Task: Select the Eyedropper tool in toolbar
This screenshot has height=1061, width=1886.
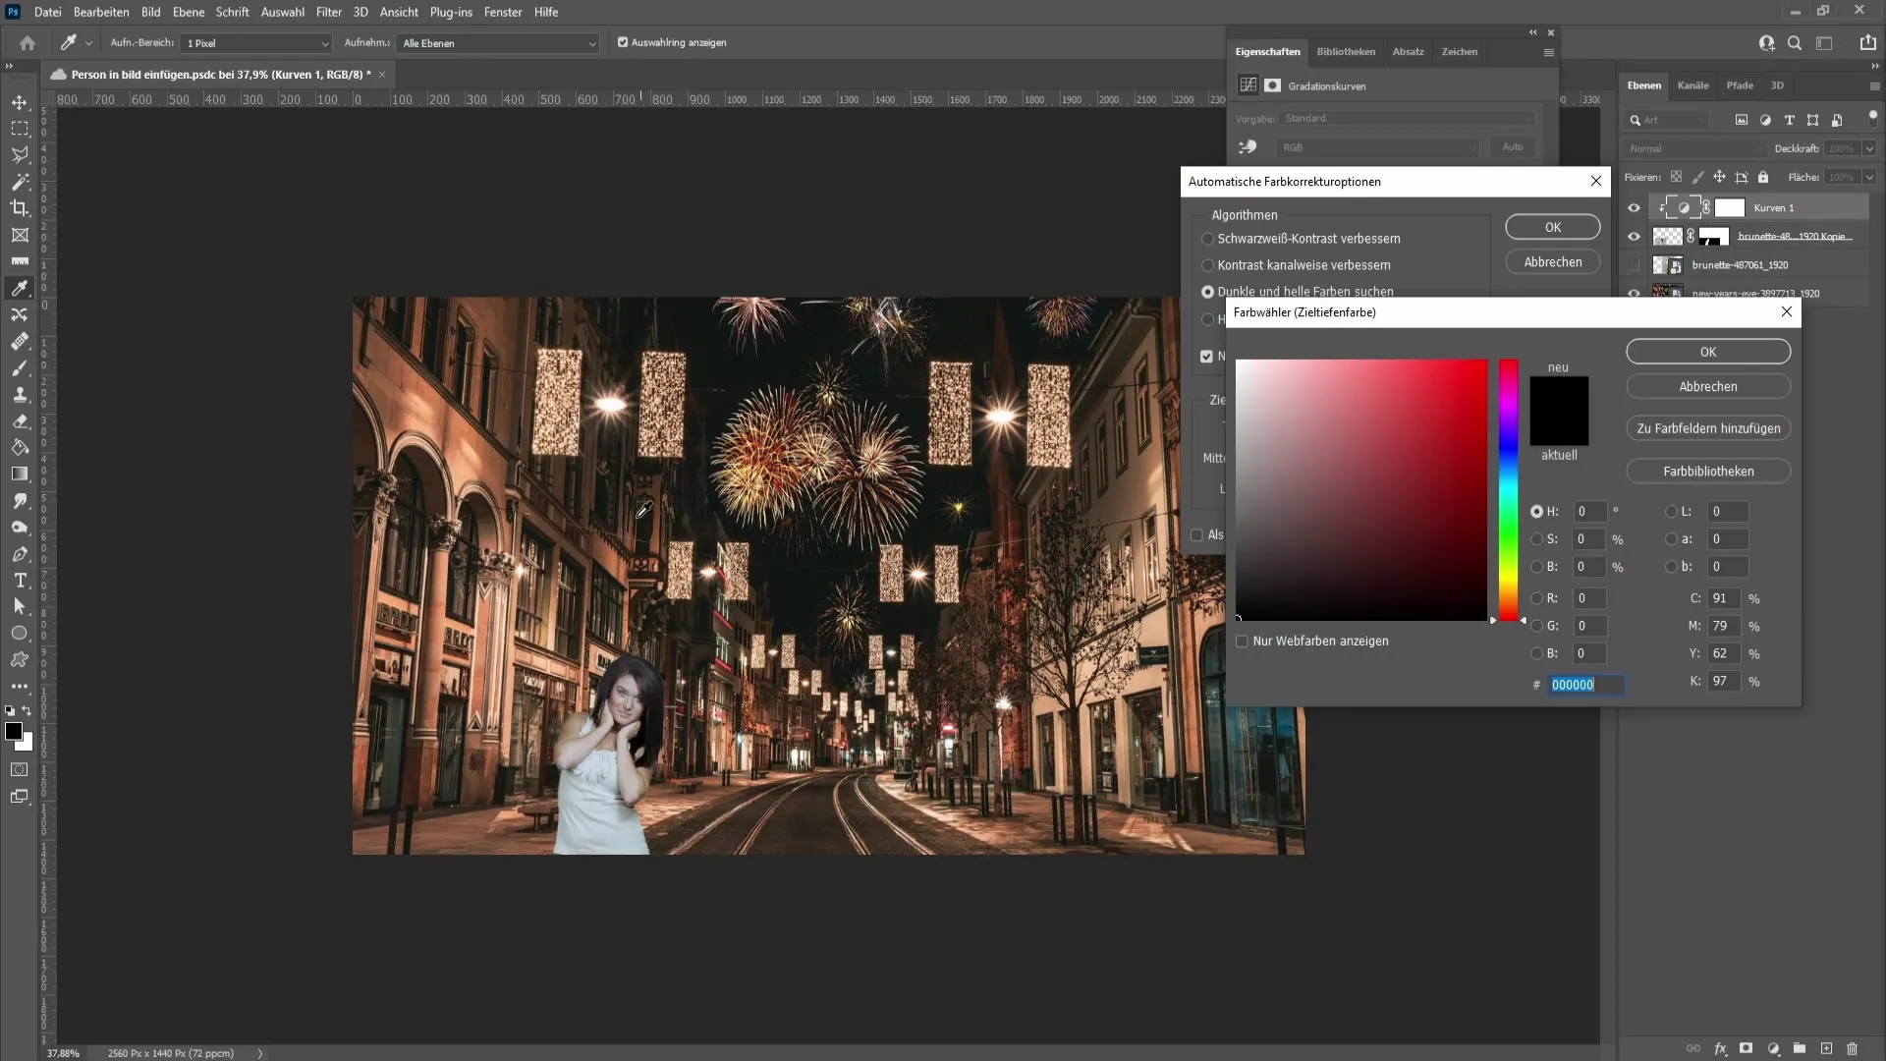Action: point(20,288)
